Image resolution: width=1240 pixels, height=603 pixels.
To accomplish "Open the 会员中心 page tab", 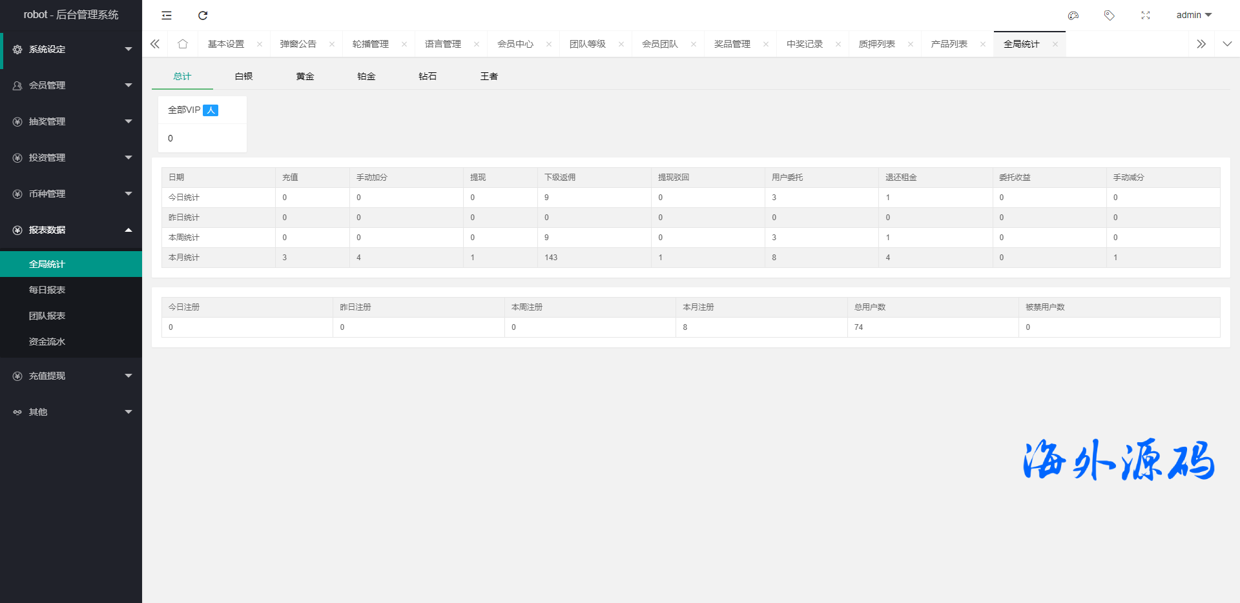I will [x=515, y=44].
